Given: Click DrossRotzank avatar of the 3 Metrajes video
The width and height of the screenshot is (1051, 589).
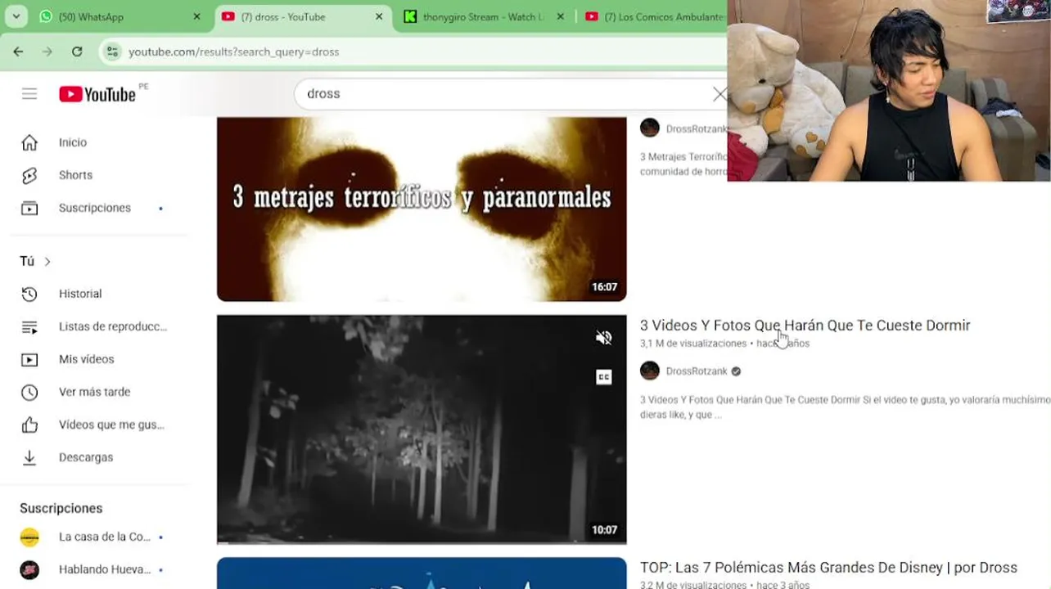Looking at the screenshot, I should pos(650,128).
